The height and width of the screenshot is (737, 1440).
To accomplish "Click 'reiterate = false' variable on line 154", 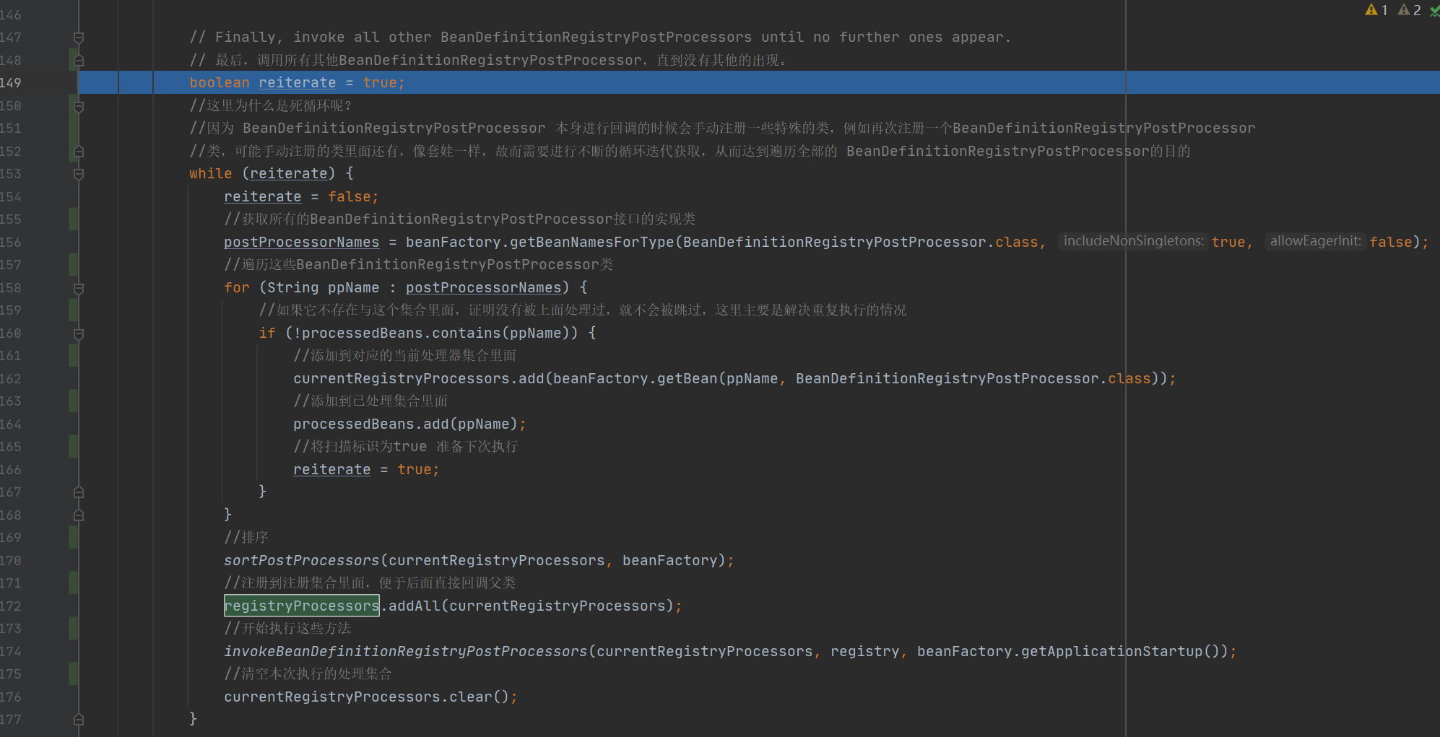I will (262, 197).
